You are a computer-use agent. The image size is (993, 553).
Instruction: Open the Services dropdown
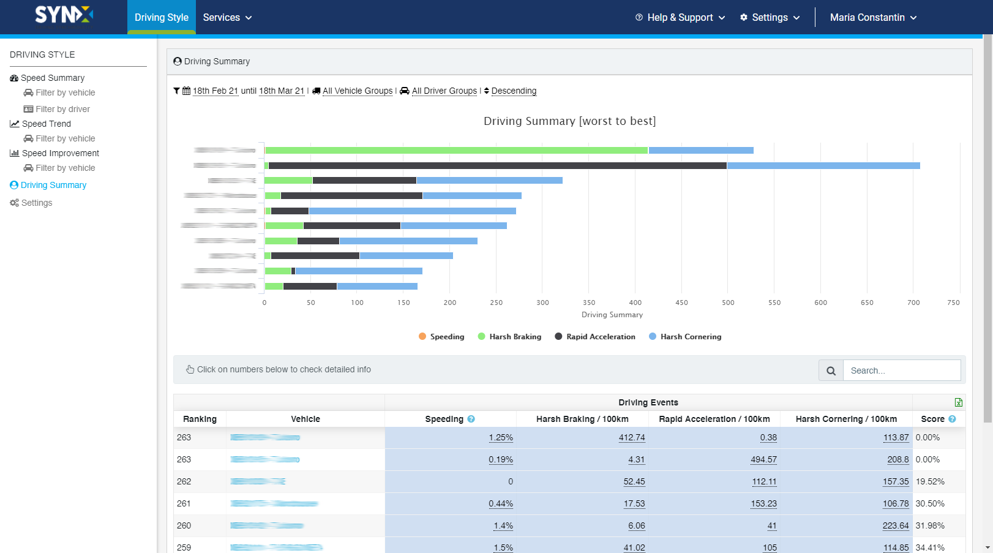(x=227, y=17)
